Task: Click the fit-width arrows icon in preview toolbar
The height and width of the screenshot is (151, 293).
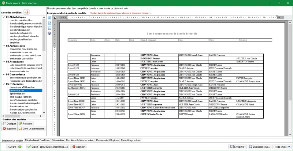Action: 49,23
